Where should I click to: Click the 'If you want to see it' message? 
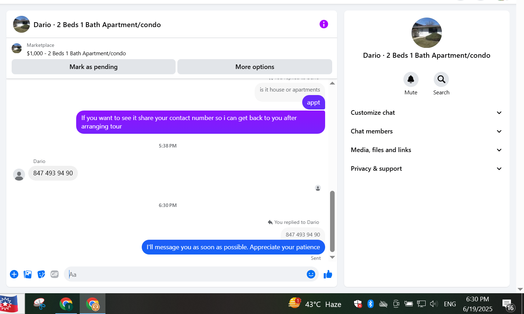(201, 122)
